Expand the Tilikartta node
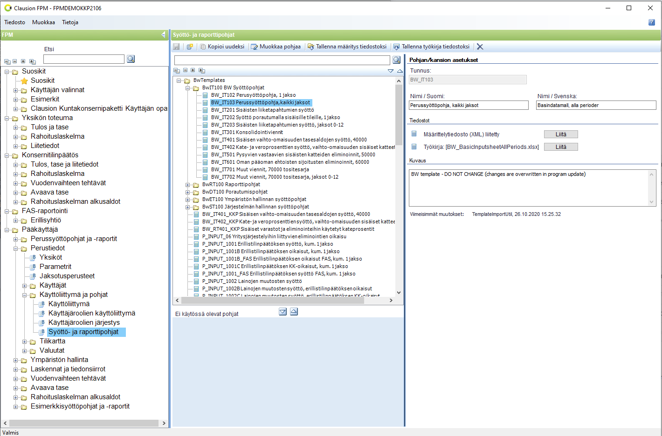The image size is (662, 436). [x=25, y=342]
